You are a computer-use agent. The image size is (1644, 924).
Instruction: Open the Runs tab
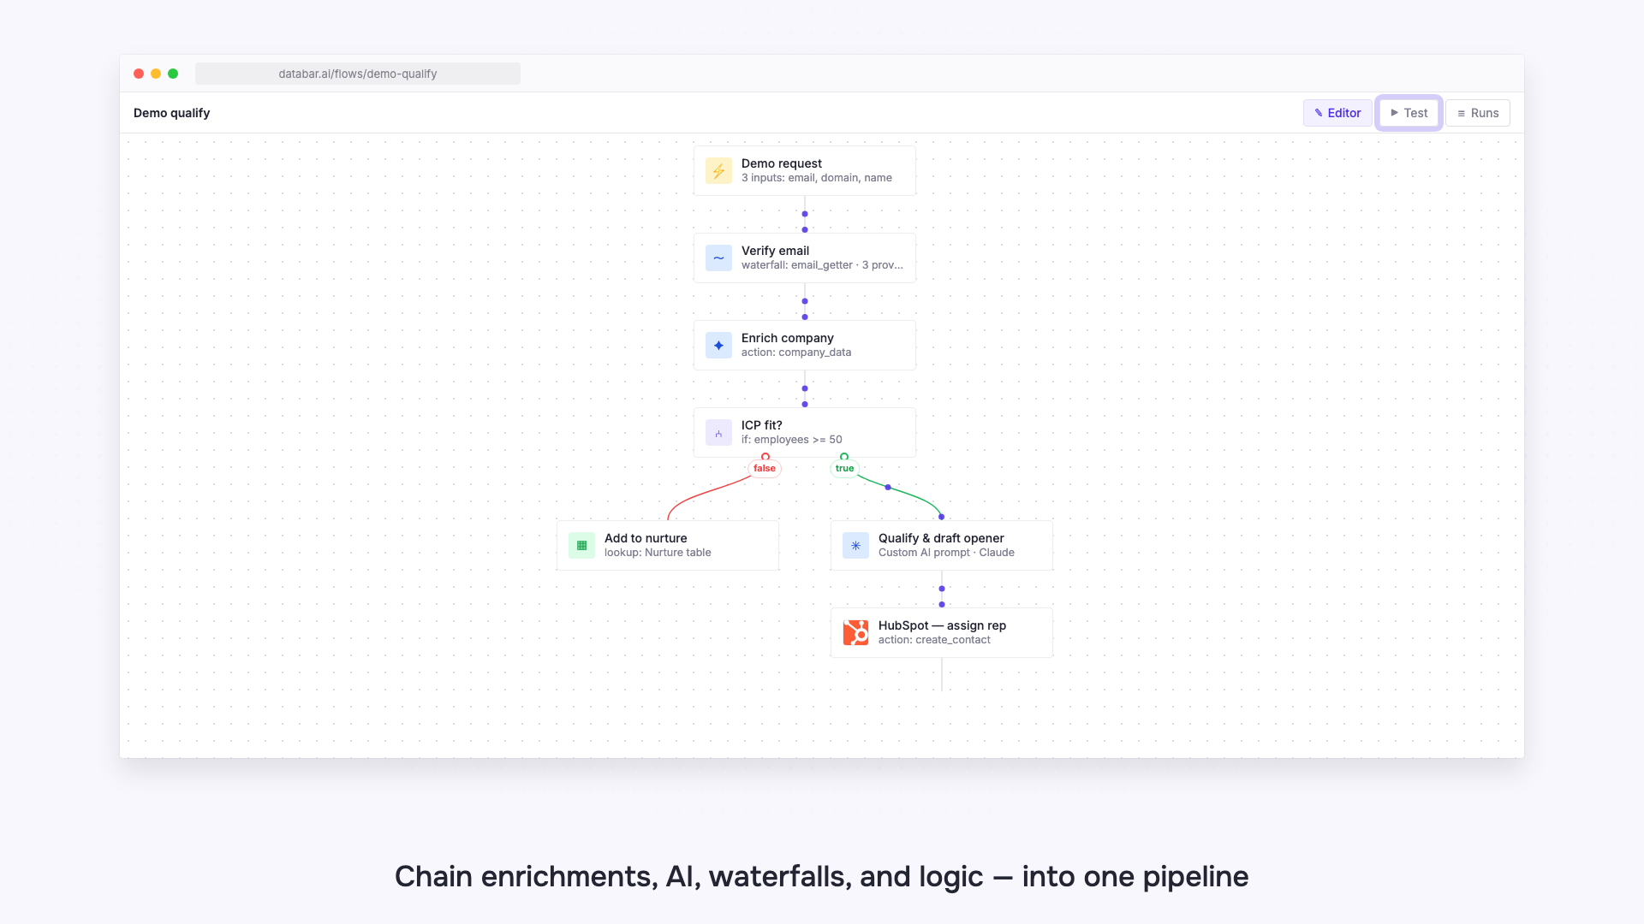[x=1478, y=113]
